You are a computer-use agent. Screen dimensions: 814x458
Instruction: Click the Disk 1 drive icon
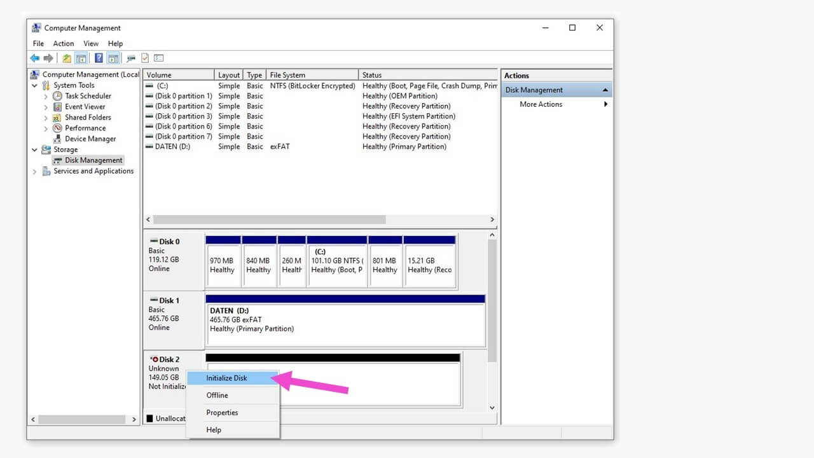point(153,300)
